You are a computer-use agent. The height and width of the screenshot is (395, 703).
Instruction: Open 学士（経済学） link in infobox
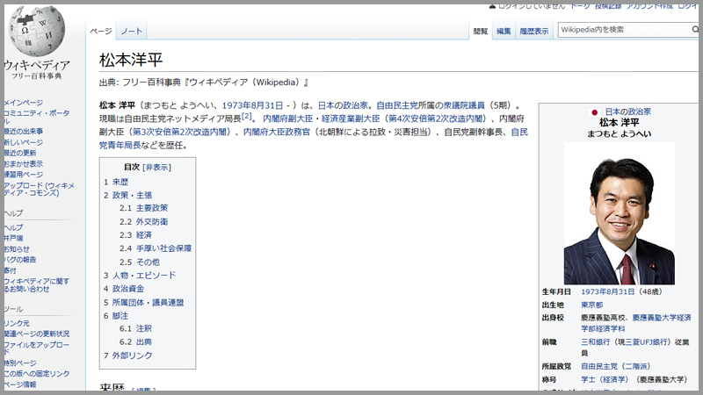[605, 379]
